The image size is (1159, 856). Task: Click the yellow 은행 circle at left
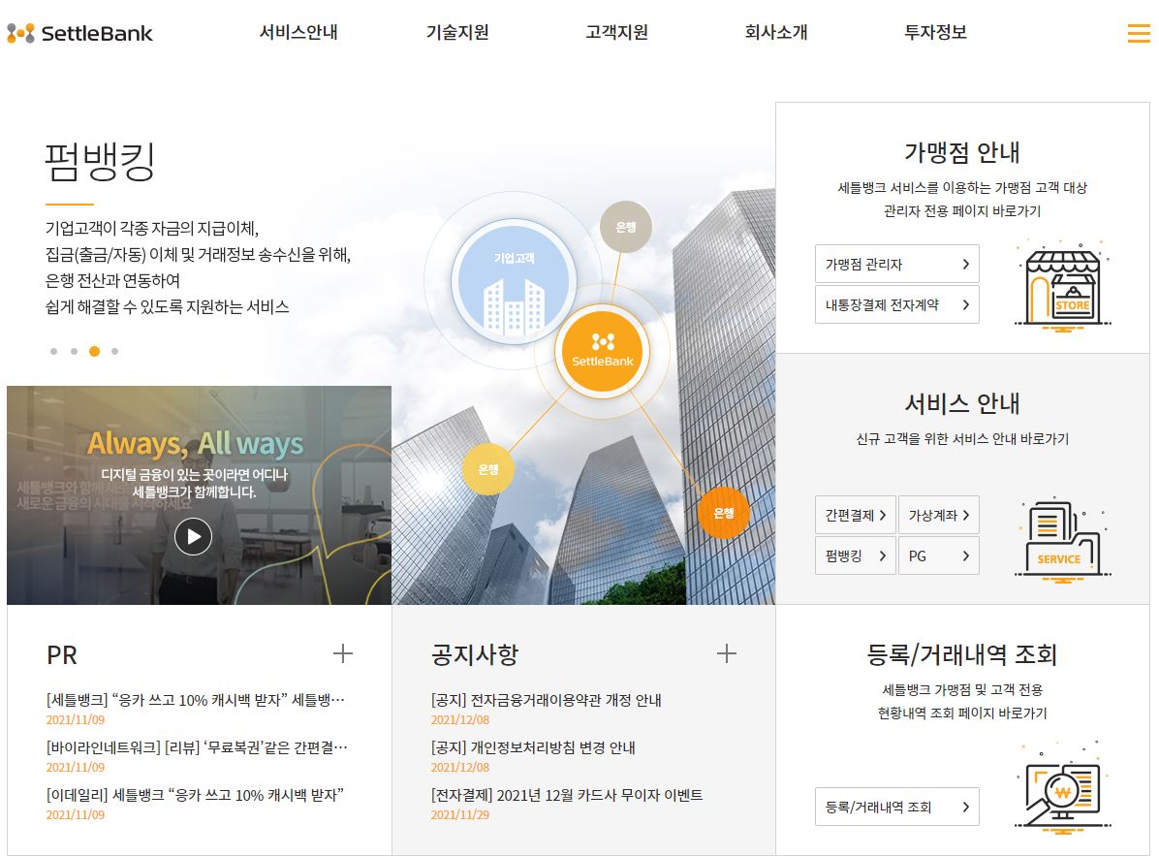pyautogui.click(x=487, y=469)
